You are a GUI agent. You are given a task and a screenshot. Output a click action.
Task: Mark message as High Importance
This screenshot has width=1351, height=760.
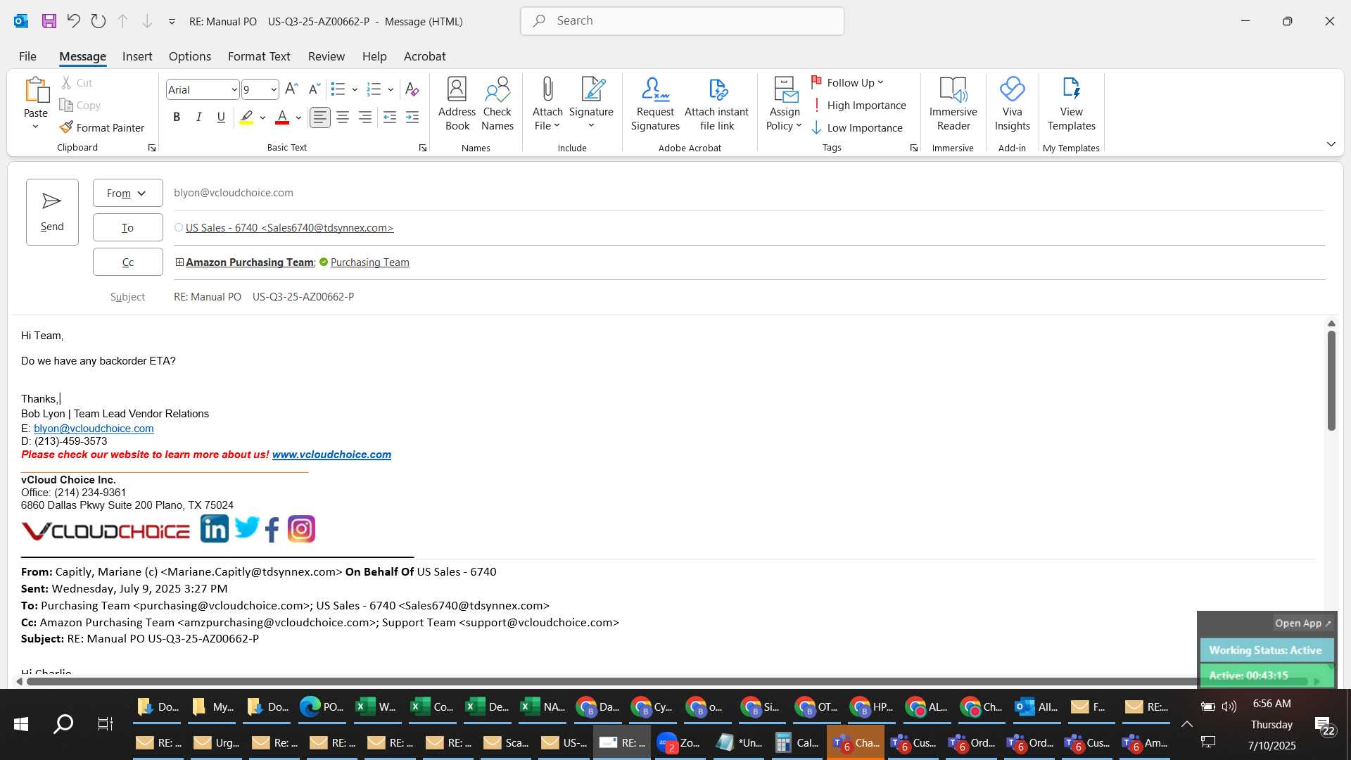click(x=858, y=106)
